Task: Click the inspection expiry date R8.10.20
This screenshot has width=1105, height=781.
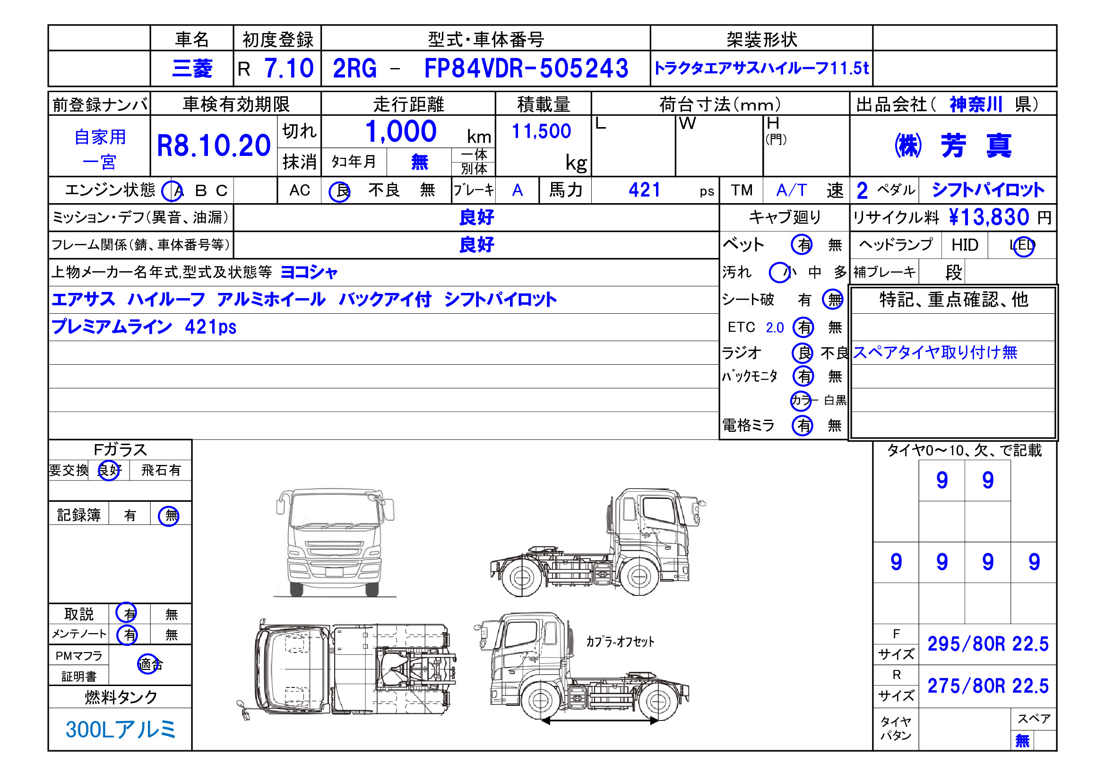Action: (x=214, y=146)
